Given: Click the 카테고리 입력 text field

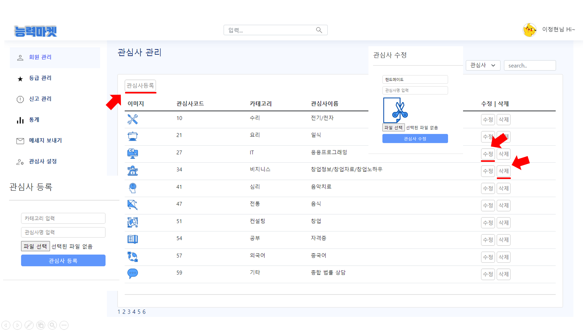Looking at the screenshot, I should 63,218.
